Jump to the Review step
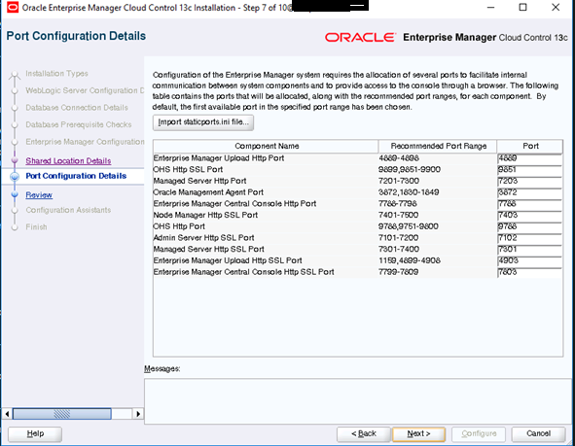The image size is (575, 446). pos(39,194)
